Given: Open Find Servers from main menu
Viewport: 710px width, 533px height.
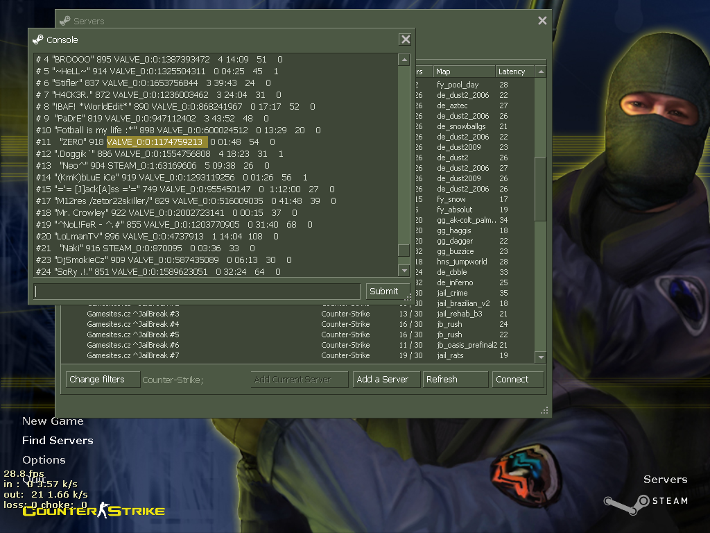Looking at the screenshot, I should (x=58, y=441).
